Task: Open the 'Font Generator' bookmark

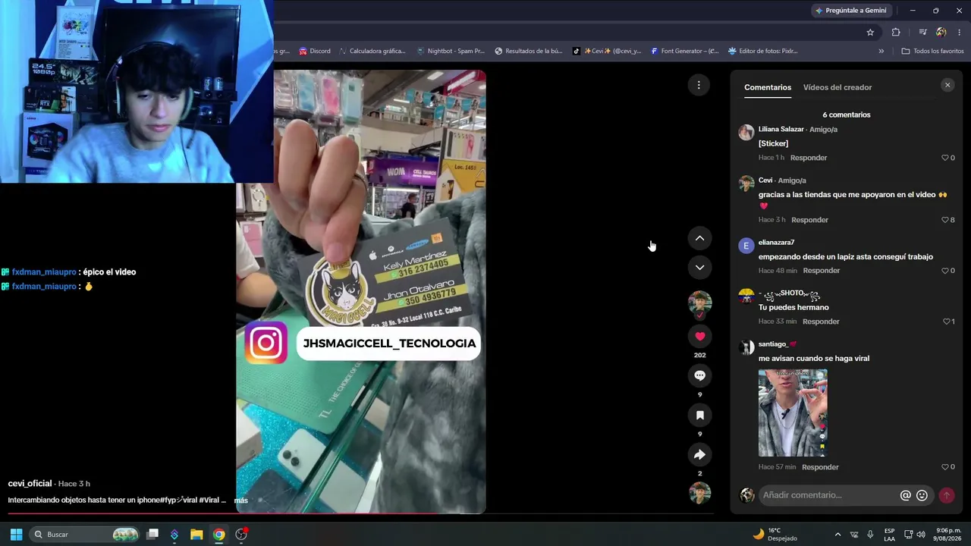Action: pos(684,52)
